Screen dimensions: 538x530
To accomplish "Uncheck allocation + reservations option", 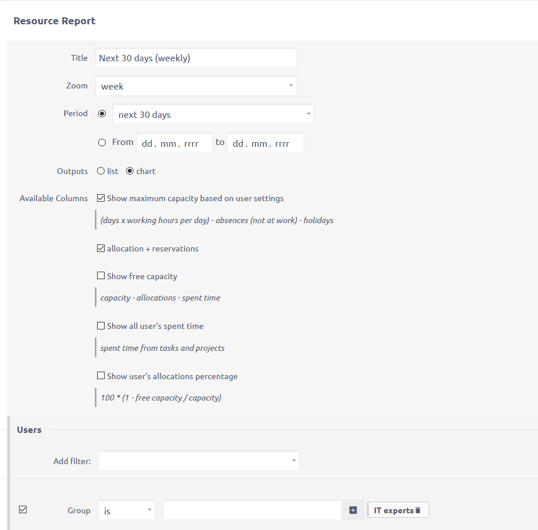I will coord(101,249).
